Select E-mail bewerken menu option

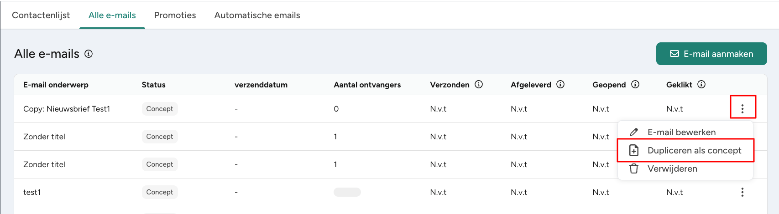click(x=681, y=132)
